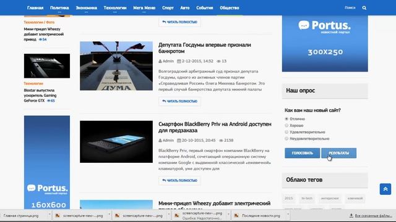
Task: Click download icon beside Все скачанные файлы
Action: [x=351, y=216]
